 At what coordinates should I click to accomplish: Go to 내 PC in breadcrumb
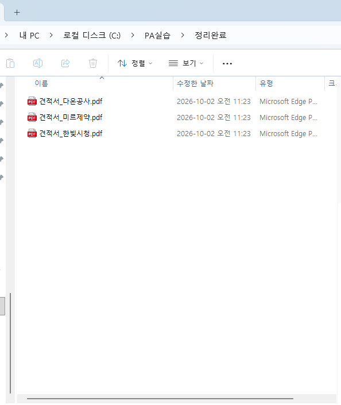coord(29,36)
